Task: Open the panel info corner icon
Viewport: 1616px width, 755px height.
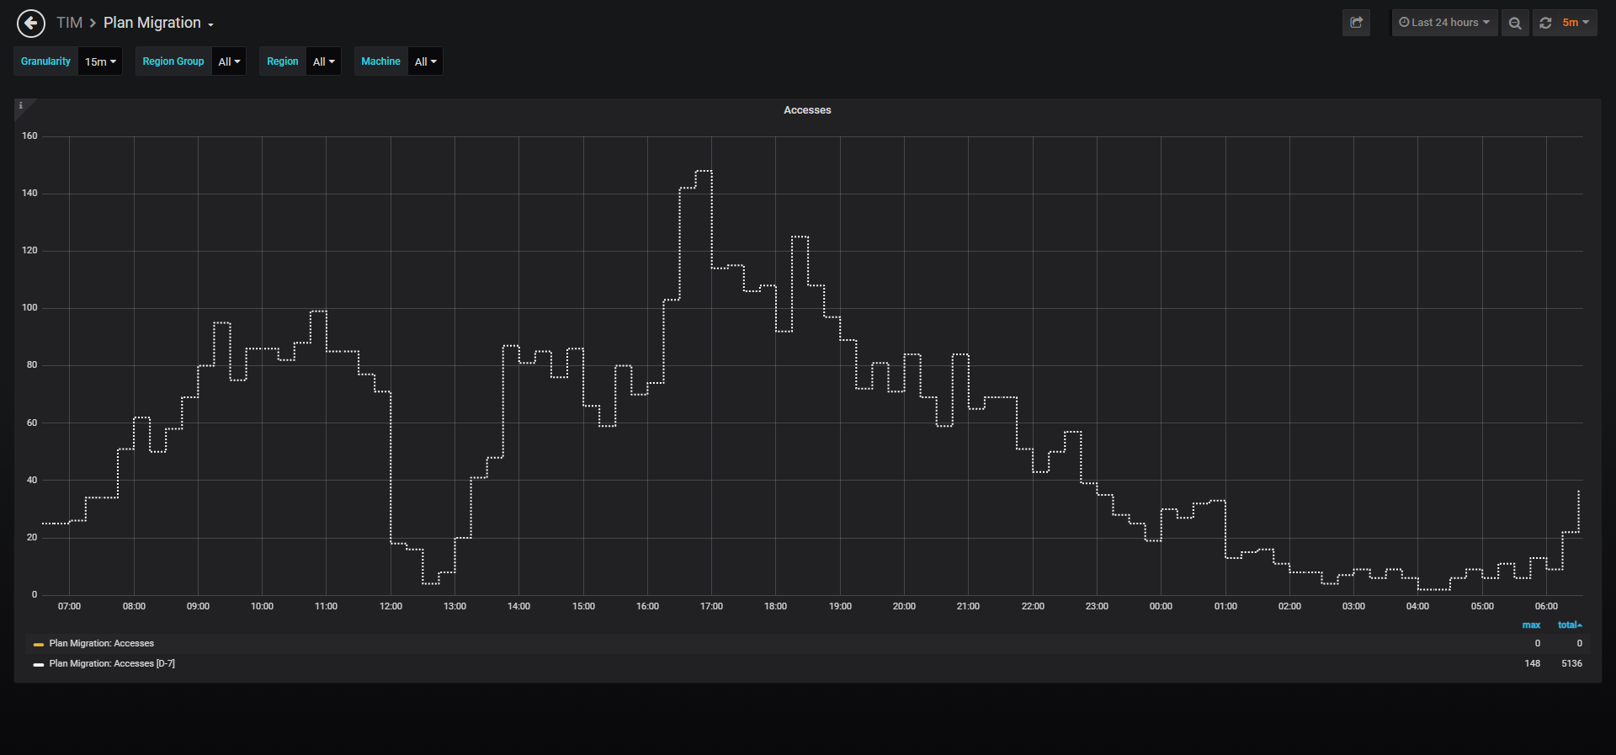Action: (x=21, y=106)
